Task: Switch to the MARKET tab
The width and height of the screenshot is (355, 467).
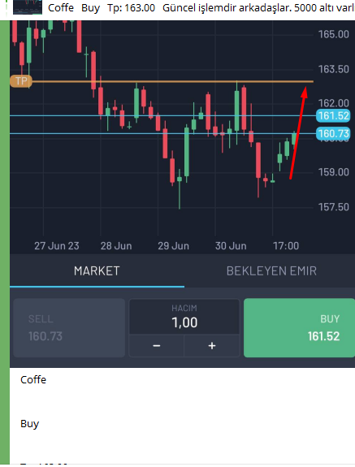Action: click(x=97, y=271)
